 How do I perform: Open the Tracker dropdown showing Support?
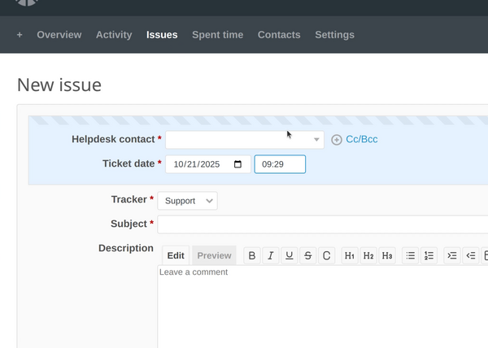coord(187,200)
